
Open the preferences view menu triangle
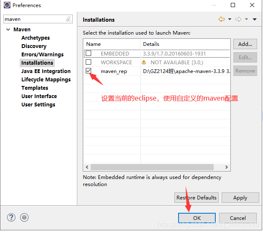click(x=255, y=20)
